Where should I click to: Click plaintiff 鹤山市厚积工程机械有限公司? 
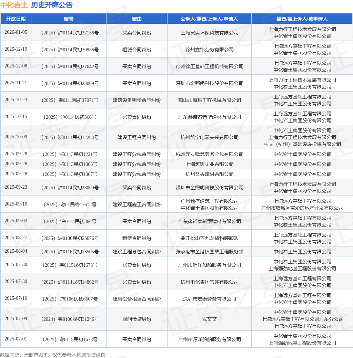click(210, 101)
